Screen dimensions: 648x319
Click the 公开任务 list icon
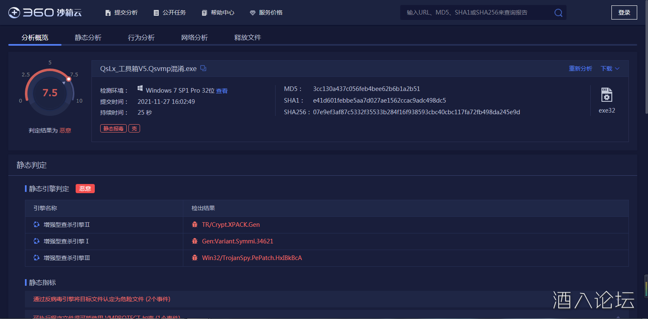pos(156,13)
